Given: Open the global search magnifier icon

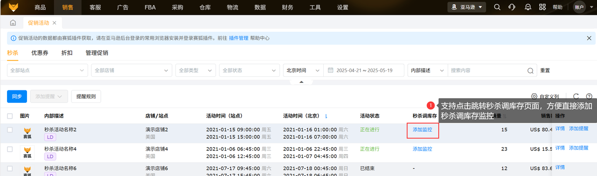Looking at the screenshot, I should [x=497, y=7].
